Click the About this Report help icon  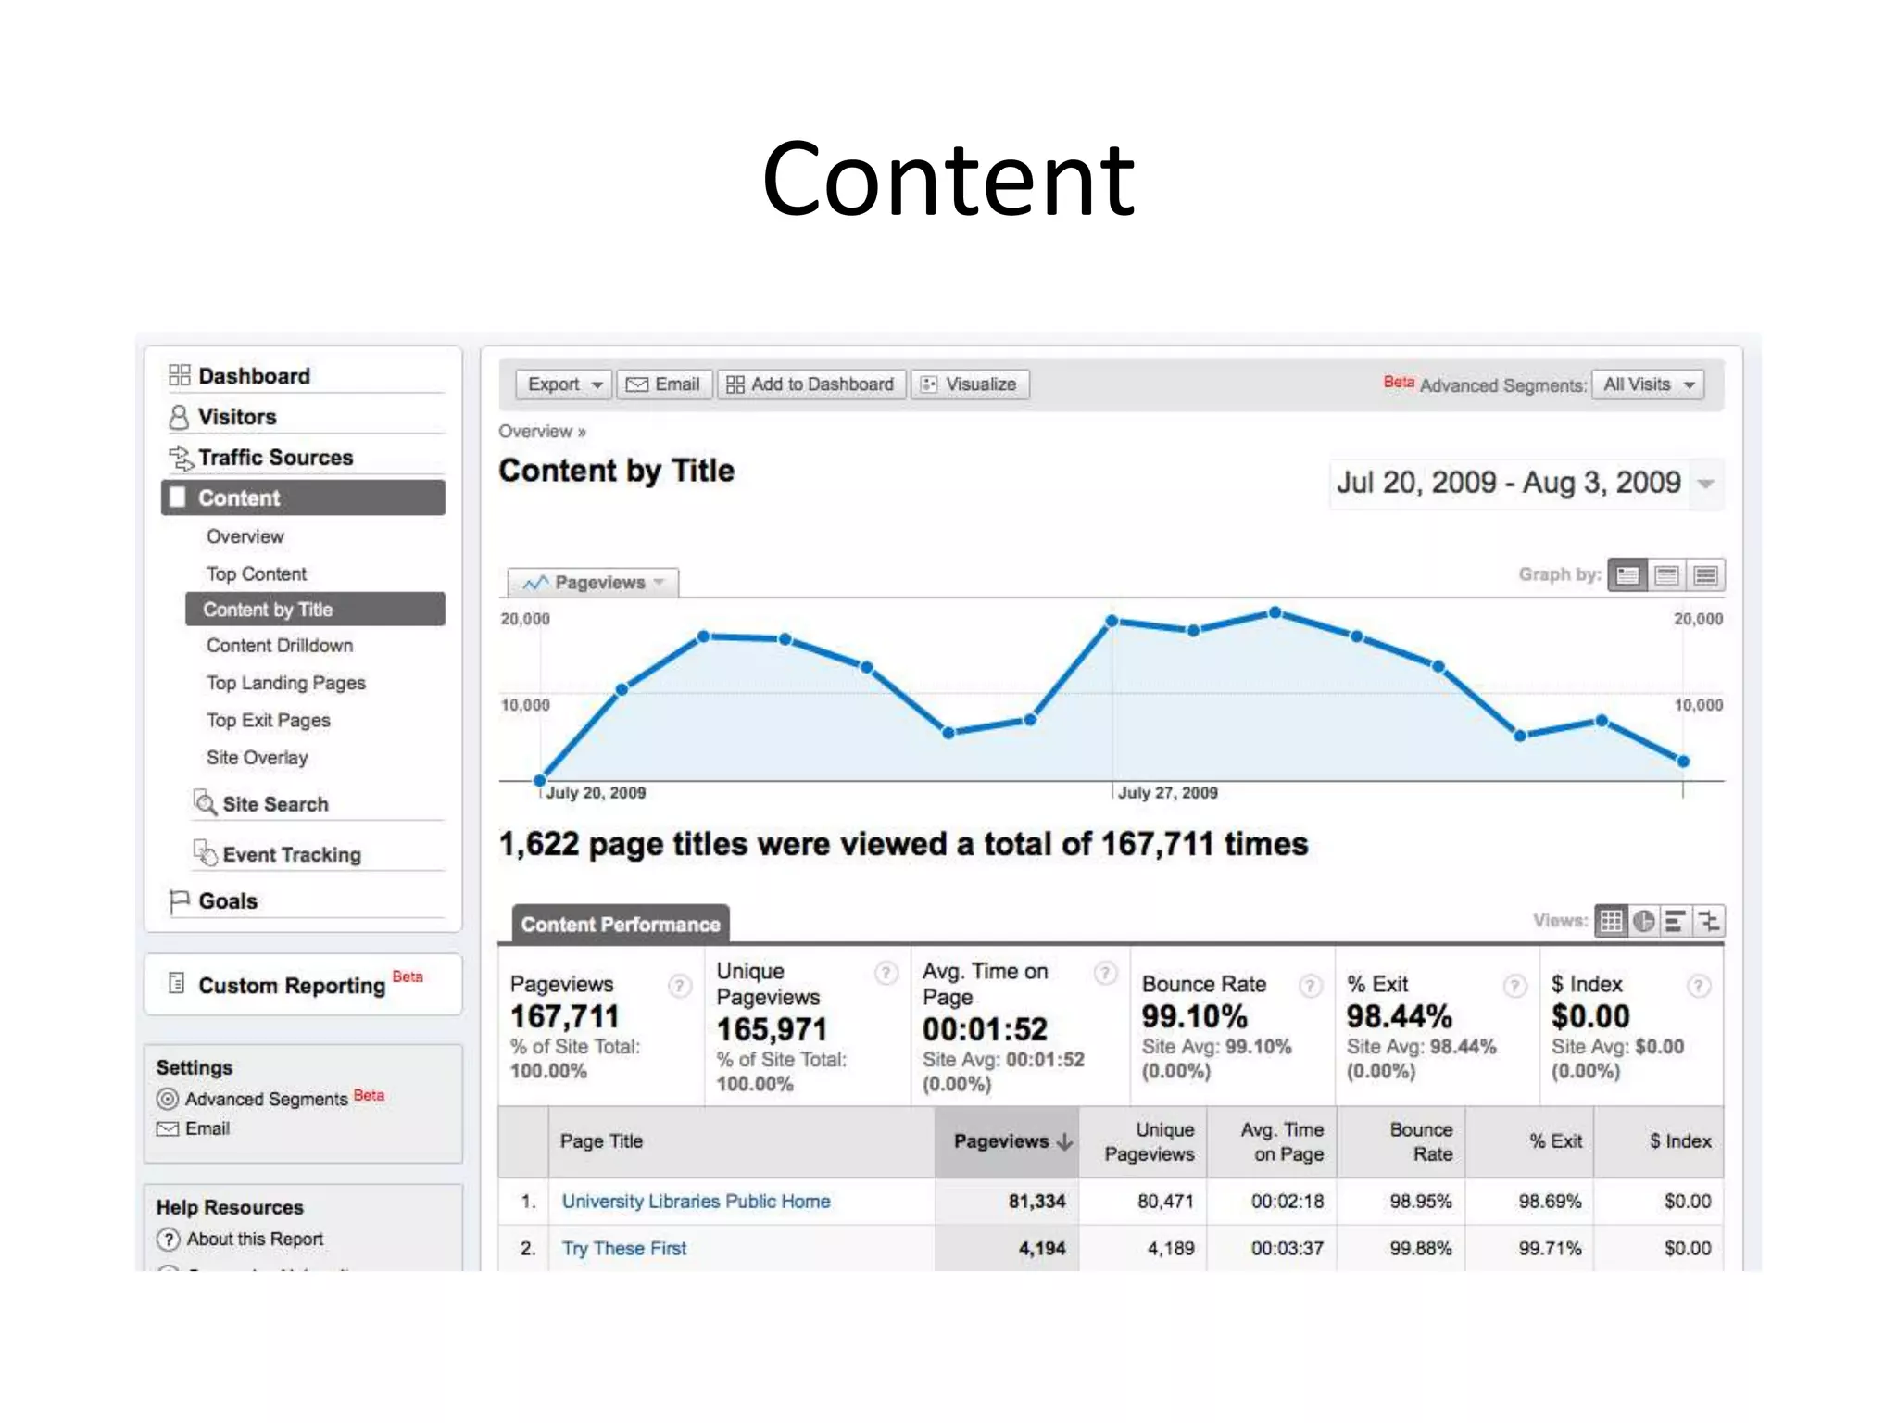pyautogui.click(x=168, y=1240)
